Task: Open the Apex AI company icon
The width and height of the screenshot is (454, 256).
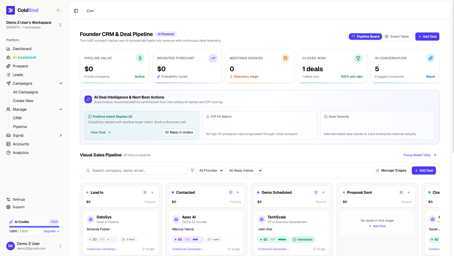Action: [x=176, y=219]
